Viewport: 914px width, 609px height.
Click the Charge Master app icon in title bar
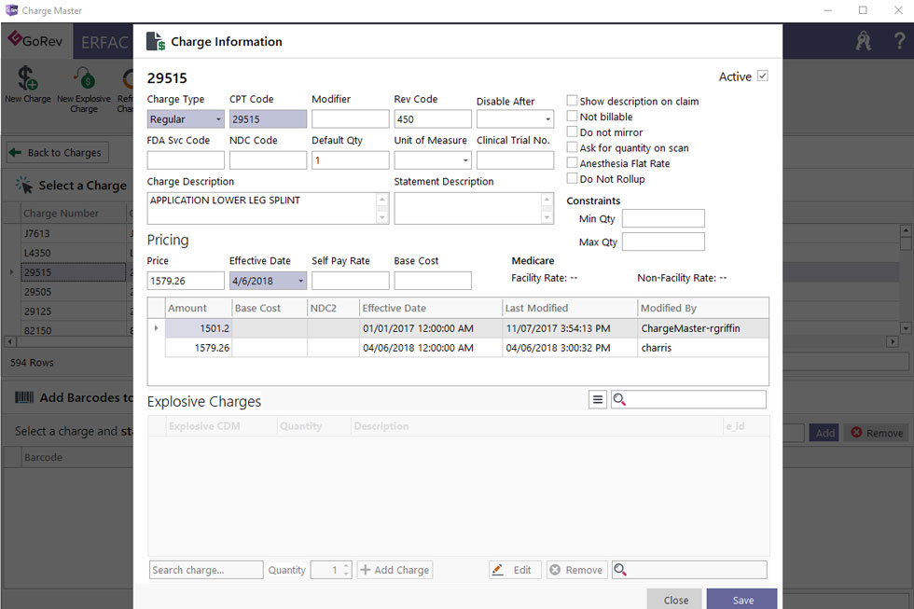(11, 10)
